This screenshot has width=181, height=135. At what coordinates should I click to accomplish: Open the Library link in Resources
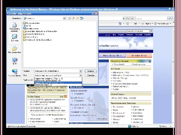[x=136, y=107]
